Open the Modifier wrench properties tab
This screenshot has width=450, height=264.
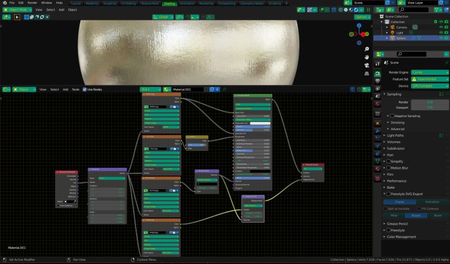click(377, 131)
